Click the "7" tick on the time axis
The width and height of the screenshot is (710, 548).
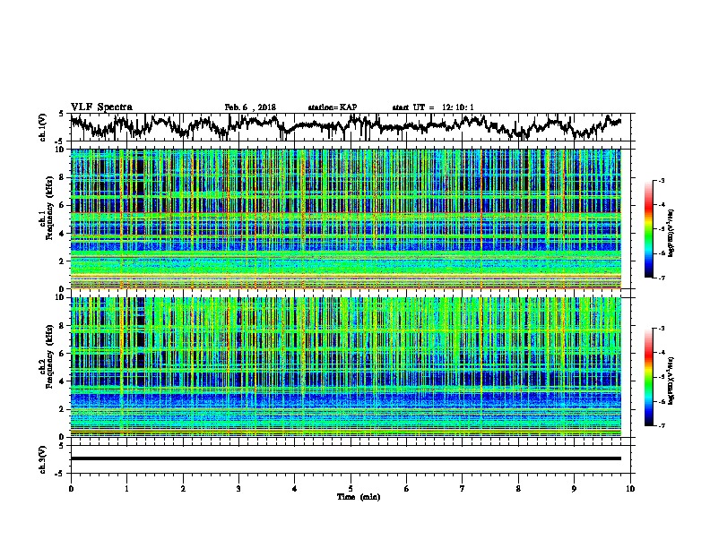click(x=463, y=488)
